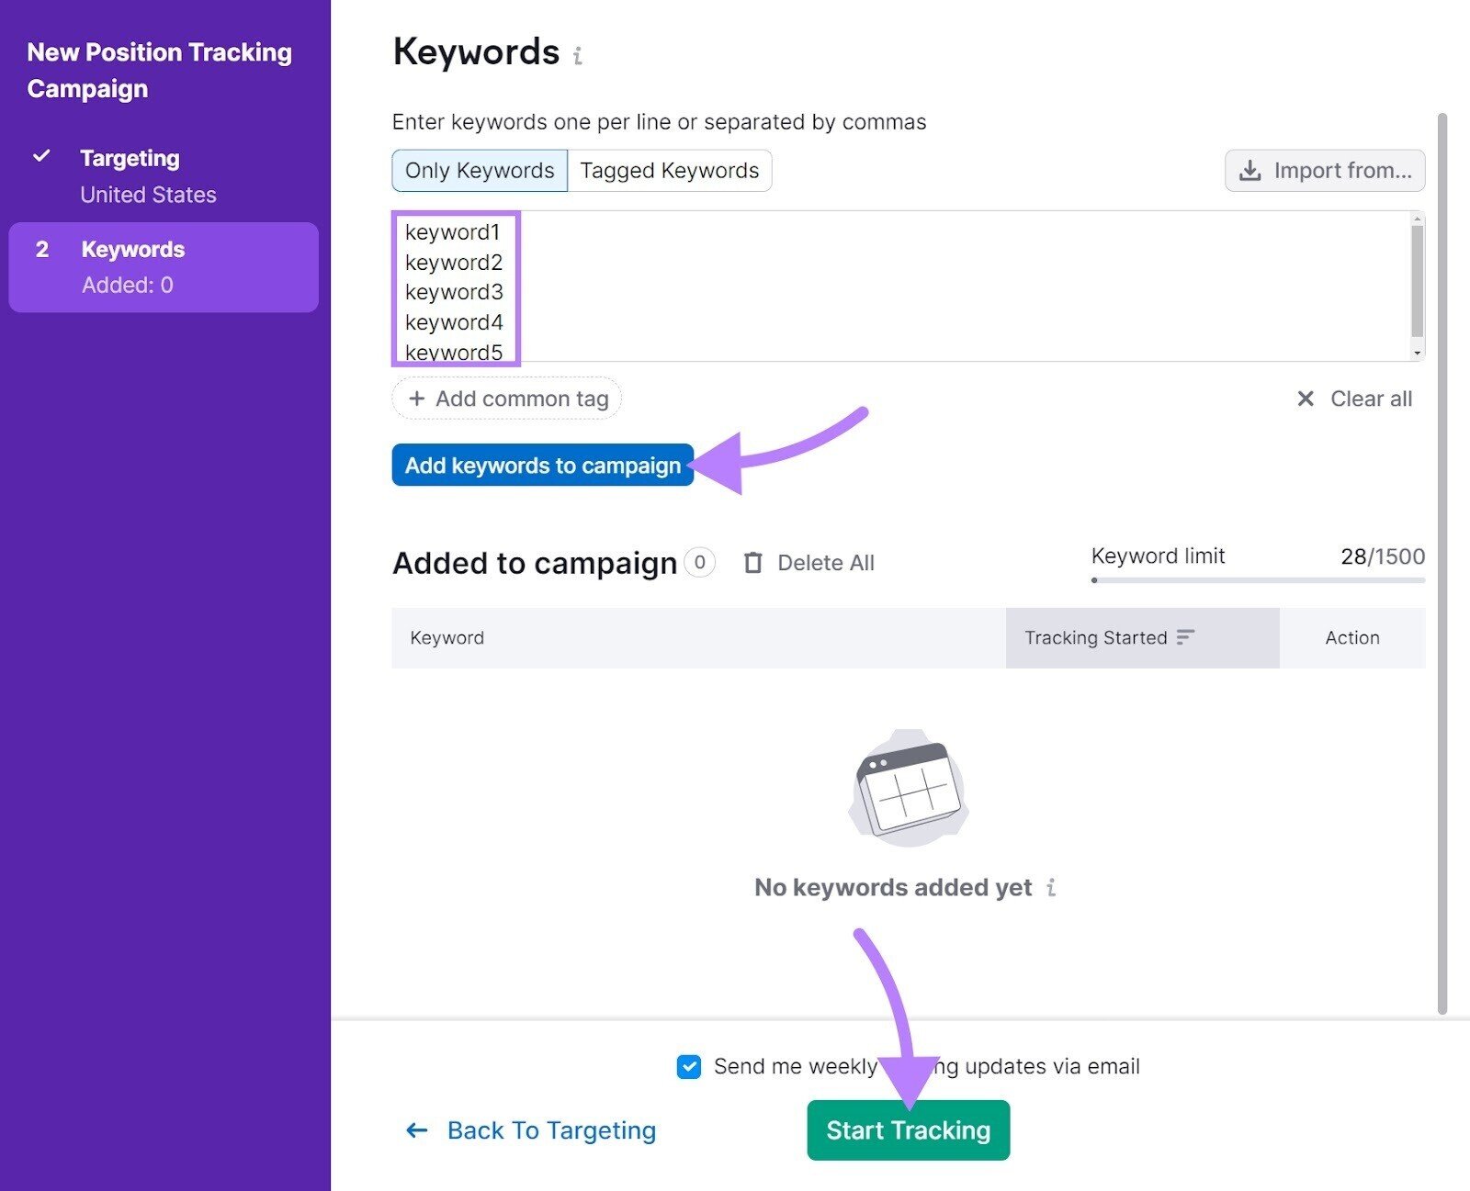Click the checkmark beside the Targeting step

41,156
